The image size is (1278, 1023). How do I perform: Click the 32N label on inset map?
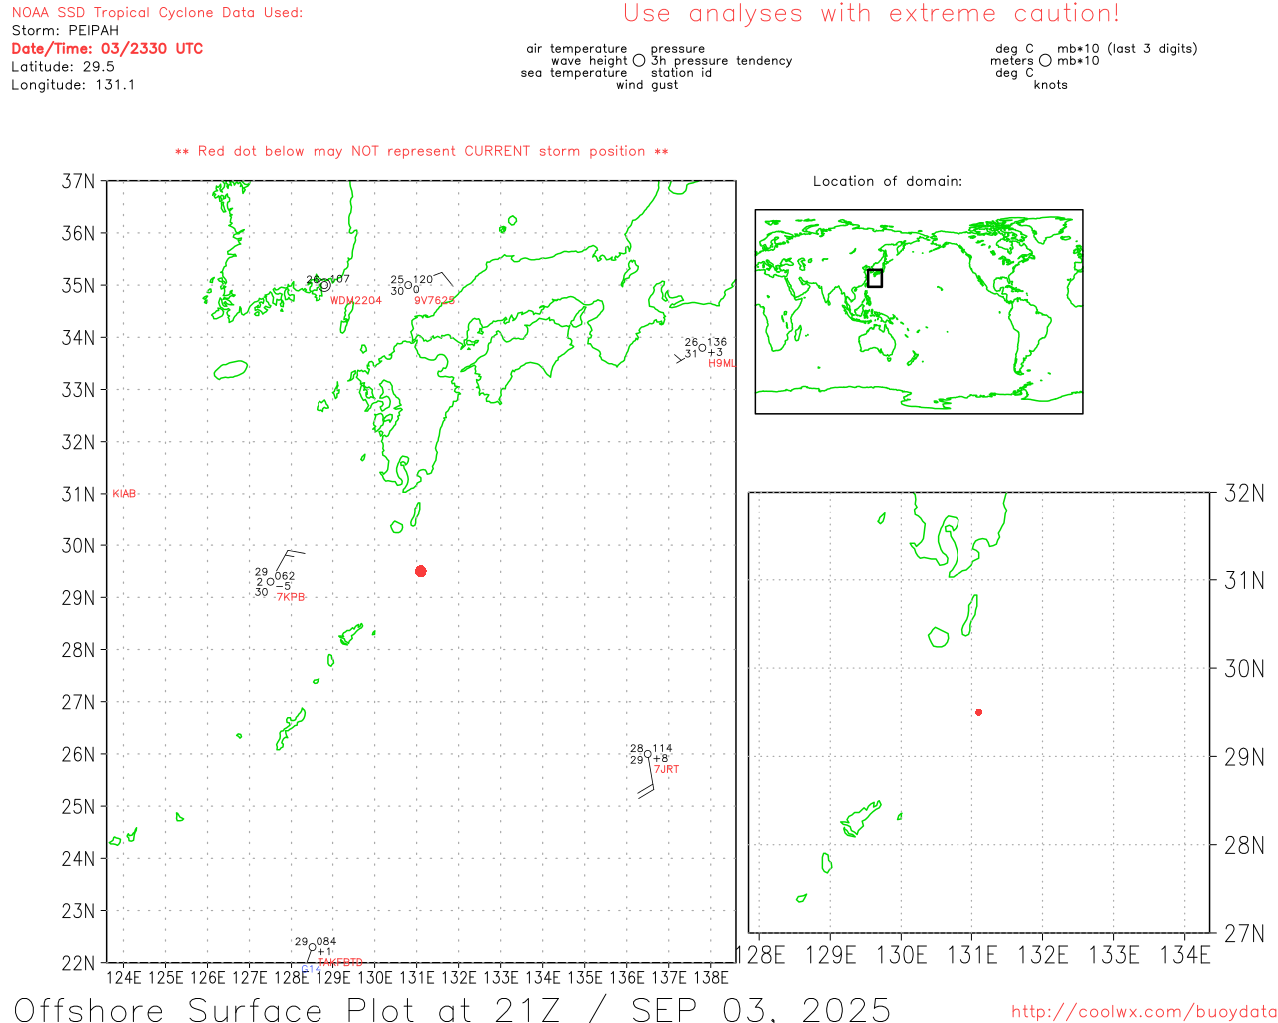tap(1244, 493)
